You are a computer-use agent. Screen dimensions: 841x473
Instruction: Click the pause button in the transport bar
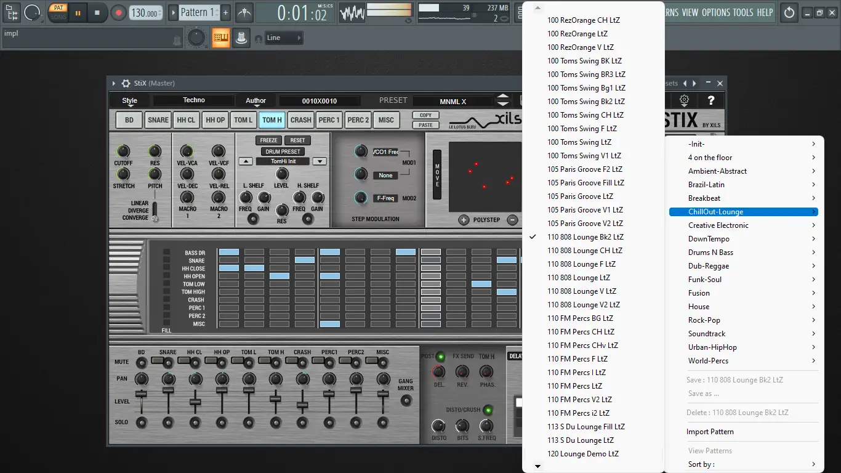pos(78,12)
